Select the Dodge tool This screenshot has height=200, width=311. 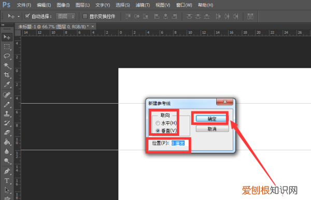tap(7, 161)
